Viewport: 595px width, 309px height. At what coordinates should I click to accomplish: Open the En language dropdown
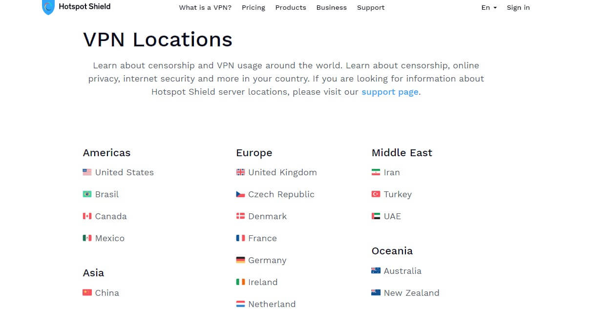click(489, 7)
